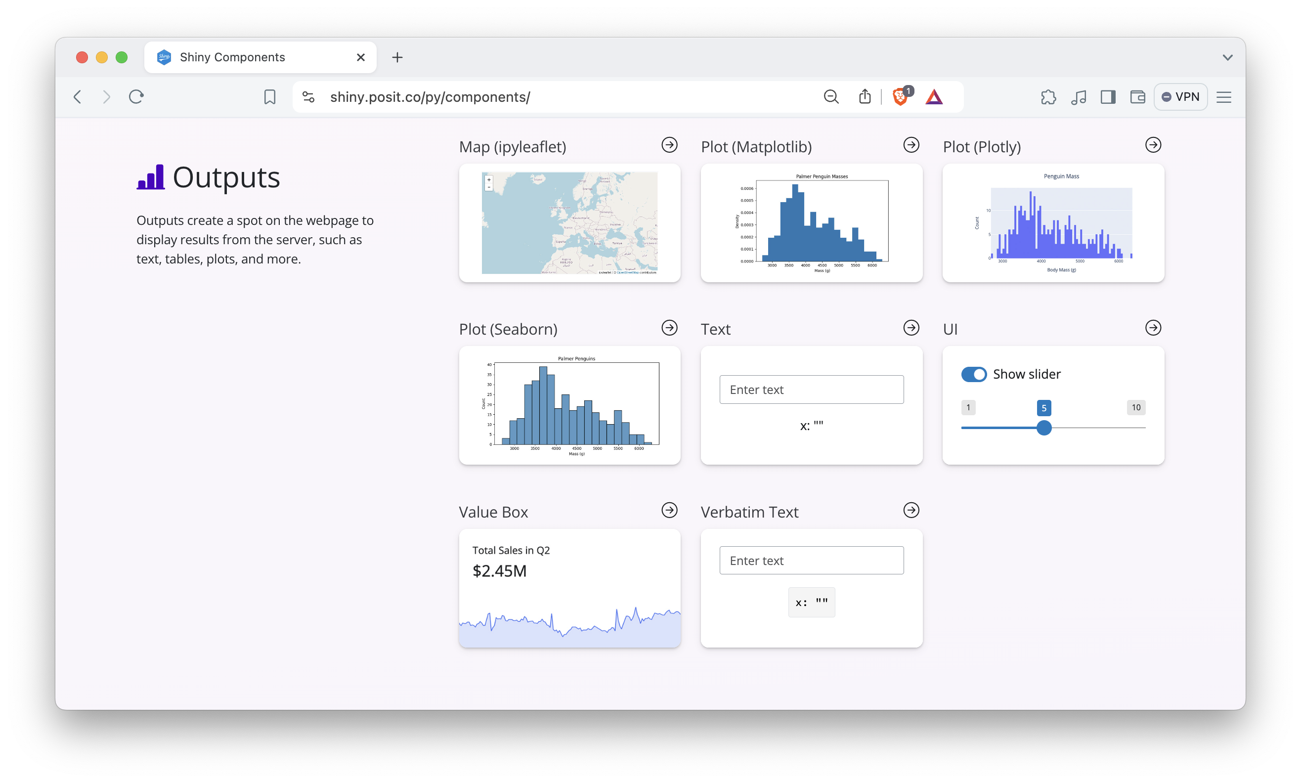Screen dimensions: 1301x783
Task: Toggle the VPN button
Action: coord(1180,97)
